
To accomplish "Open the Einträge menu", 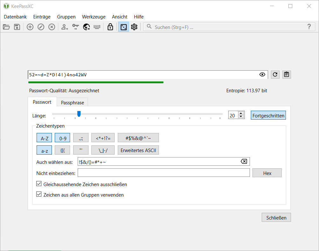I will tap(42, 17).
